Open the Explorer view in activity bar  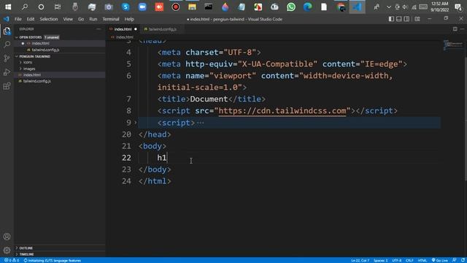point(7,31)
